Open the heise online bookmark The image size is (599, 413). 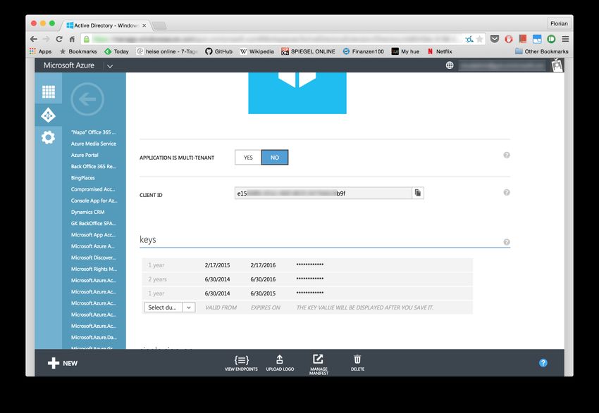pyautogui.click(x=167, y=51)
